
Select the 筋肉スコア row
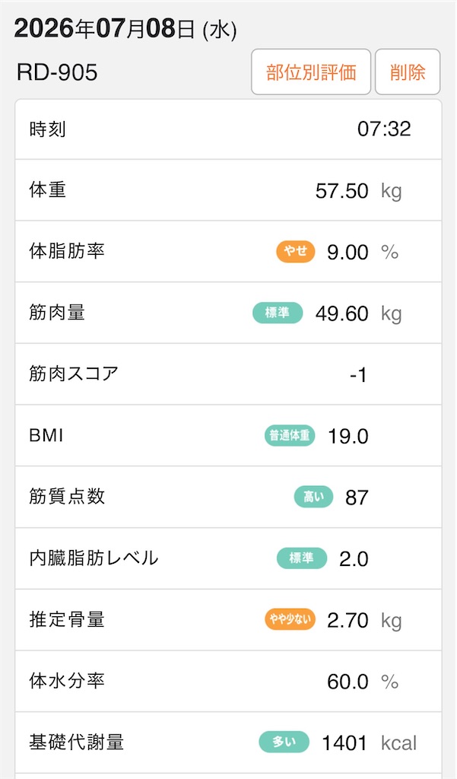pyautogui.click(x=228, y=374)
